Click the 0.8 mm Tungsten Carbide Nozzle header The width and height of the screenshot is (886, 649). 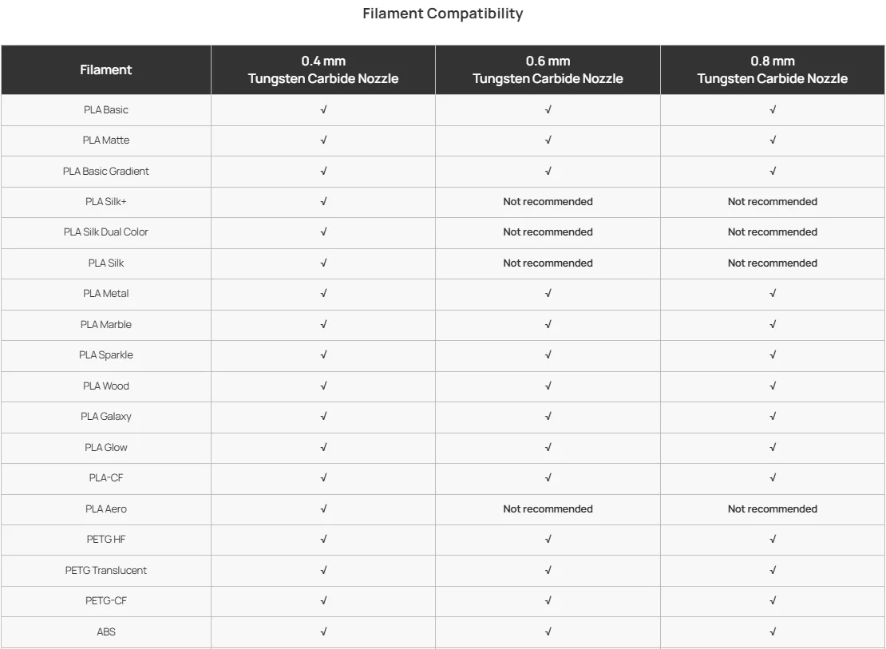[773, 69]
